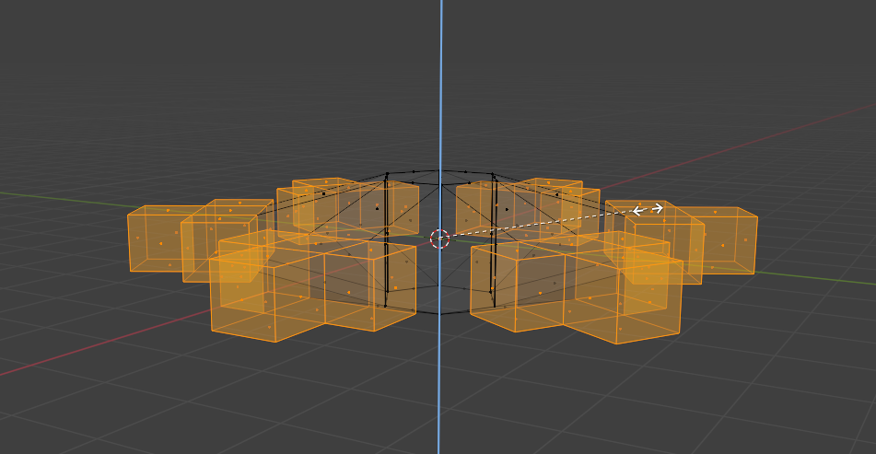This screenshot has width=876, height=454.
Task: Click the blue Z axis line below the cubes
Action: click(440, 387)
